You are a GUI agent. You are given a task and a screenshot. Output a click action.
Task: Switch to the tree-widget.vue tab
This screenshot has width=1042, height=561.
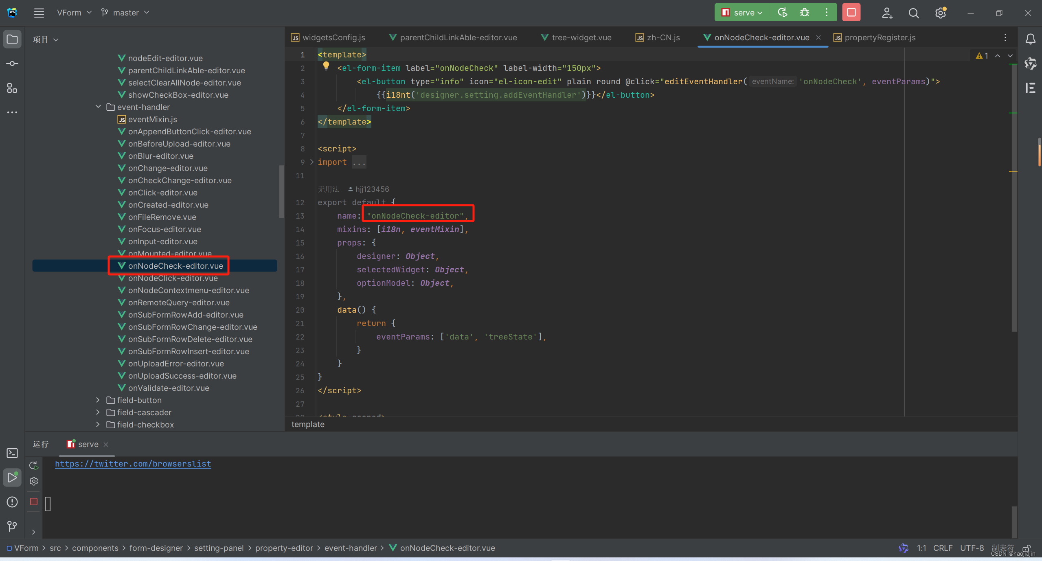[581, 37]
